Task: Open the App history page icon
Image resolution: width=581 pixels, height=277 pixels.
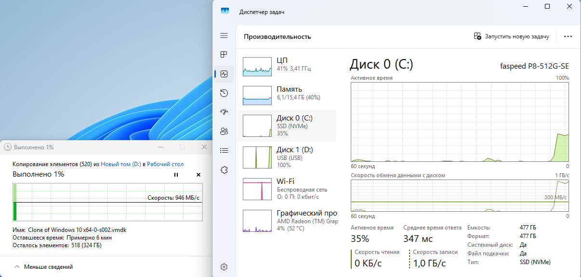Action: pyautogui.click(x=224, y=93)
